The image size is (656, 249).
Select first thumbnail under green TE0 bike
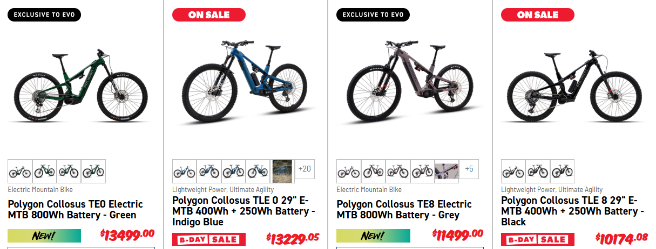click(20, 171)
